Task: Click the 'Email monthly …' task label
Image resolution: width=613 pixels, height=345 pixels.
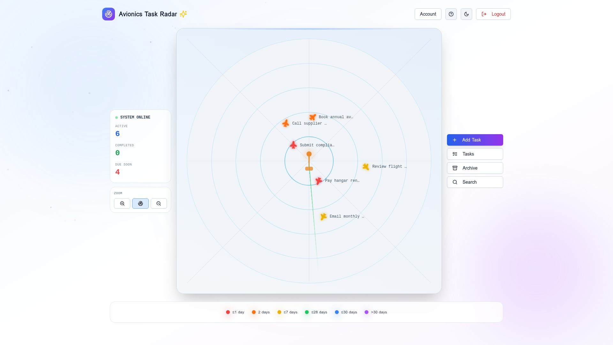Action: (347, 217)
